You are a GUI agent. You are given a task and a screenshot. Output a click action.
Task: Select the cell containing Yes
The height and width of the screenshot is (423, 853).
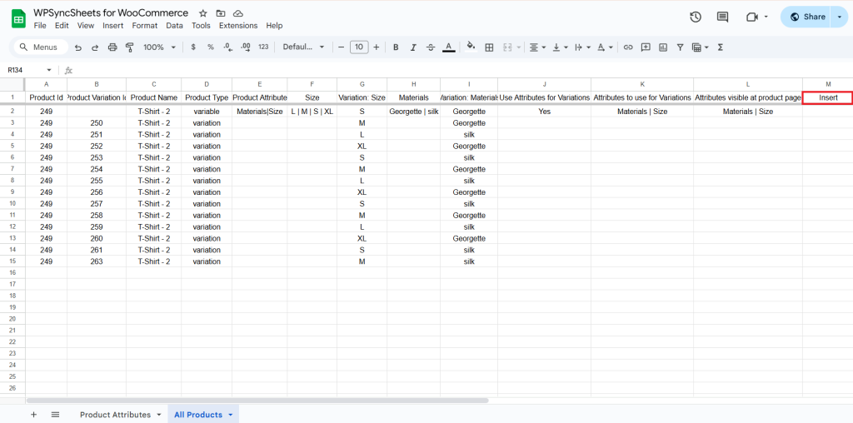point(544,112)
